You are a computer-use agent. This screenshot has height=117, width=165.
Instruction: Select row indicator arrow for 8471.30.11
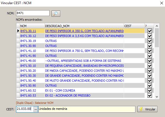click(18, 31)
